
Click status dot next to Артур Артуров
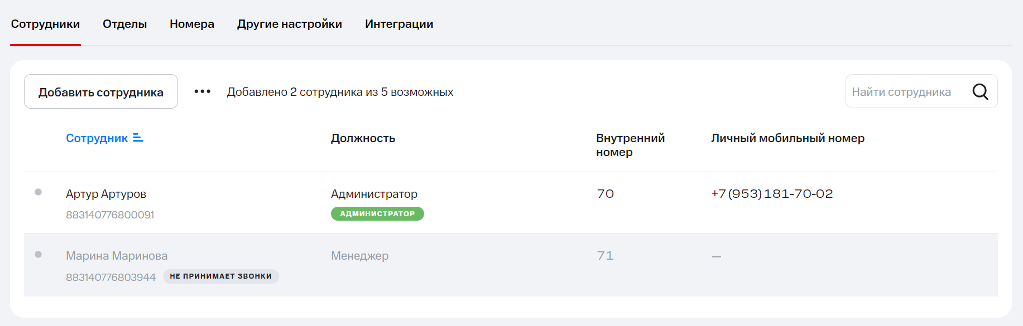coord(39,192)
